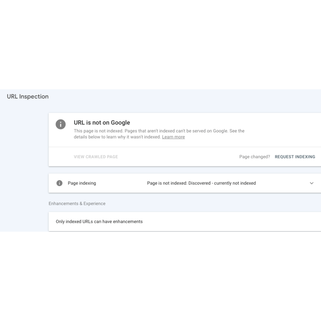
Task: Click the Page changed? text
Action: pyautogui.click(x=255, y=157)
